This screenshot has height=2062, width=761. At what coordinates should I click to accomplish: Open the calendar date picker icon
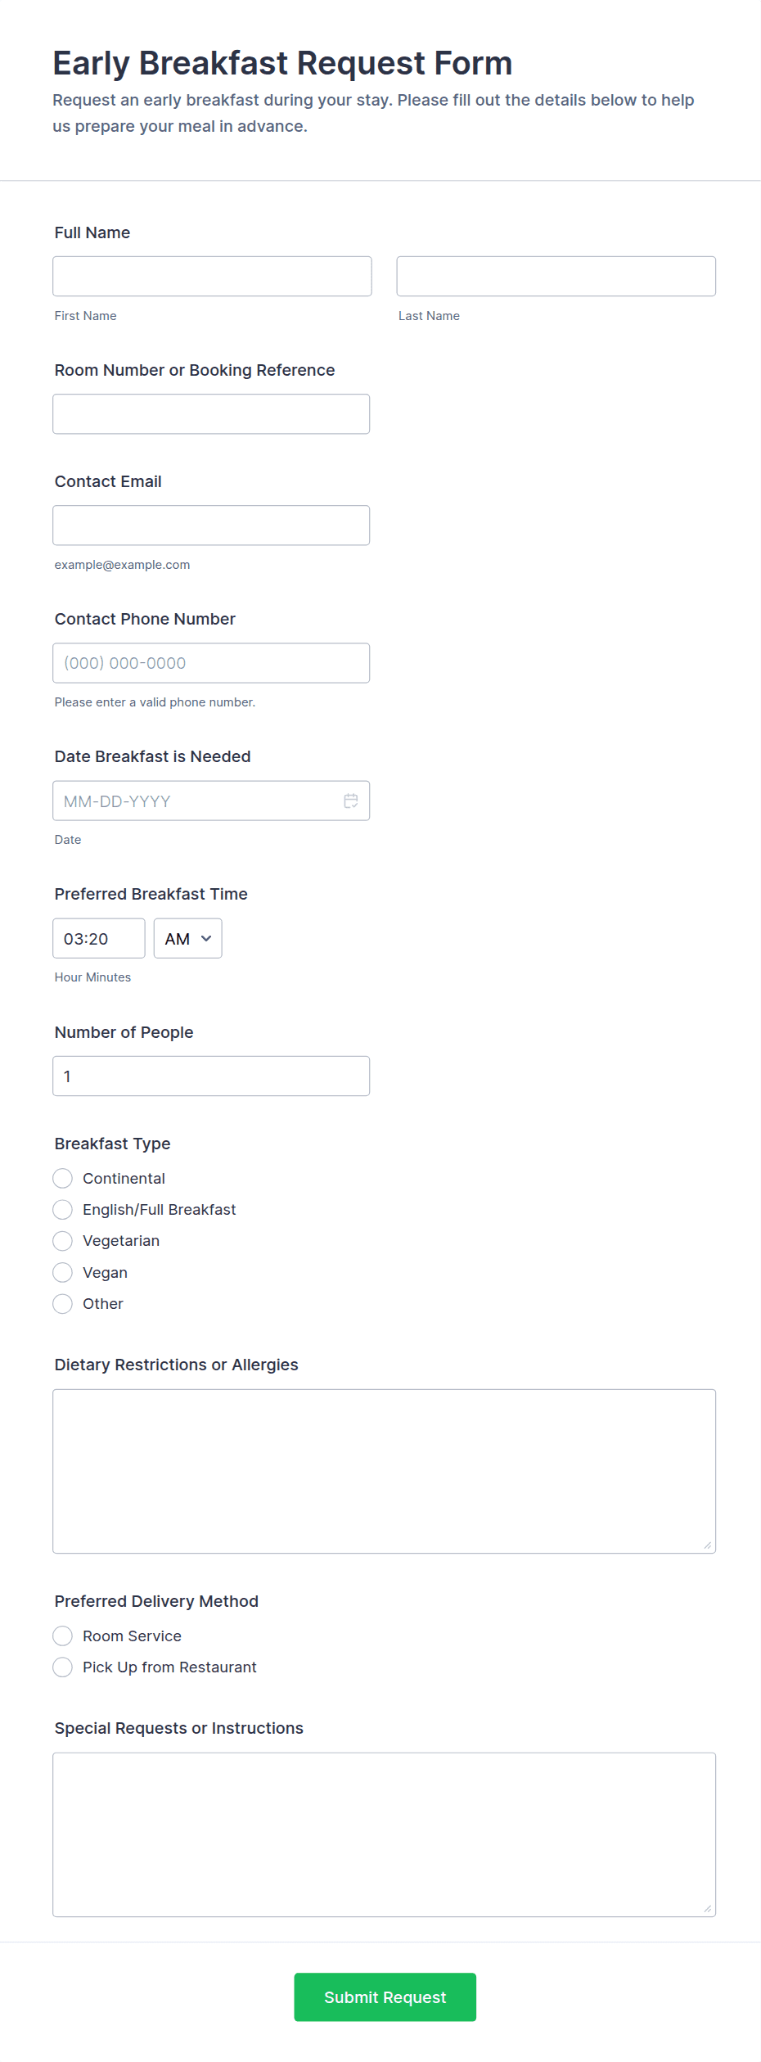click(x=351, y=801)
